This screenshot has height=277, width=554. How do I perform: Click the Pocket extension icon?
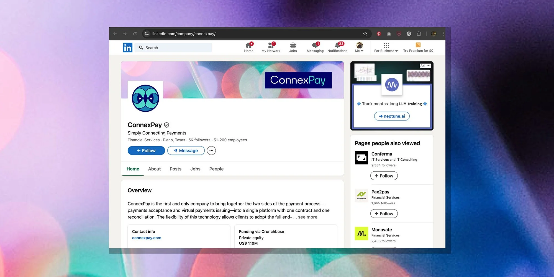399,34
